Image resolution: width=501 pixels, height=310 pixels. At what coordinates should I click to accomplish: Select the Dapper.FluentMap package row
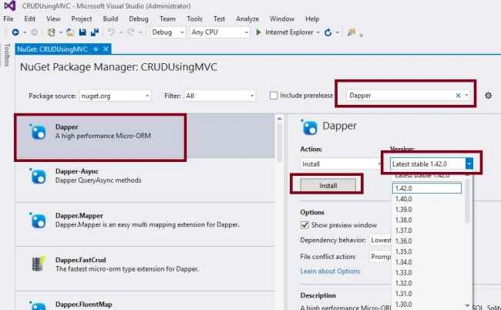(x=146, y=301)
